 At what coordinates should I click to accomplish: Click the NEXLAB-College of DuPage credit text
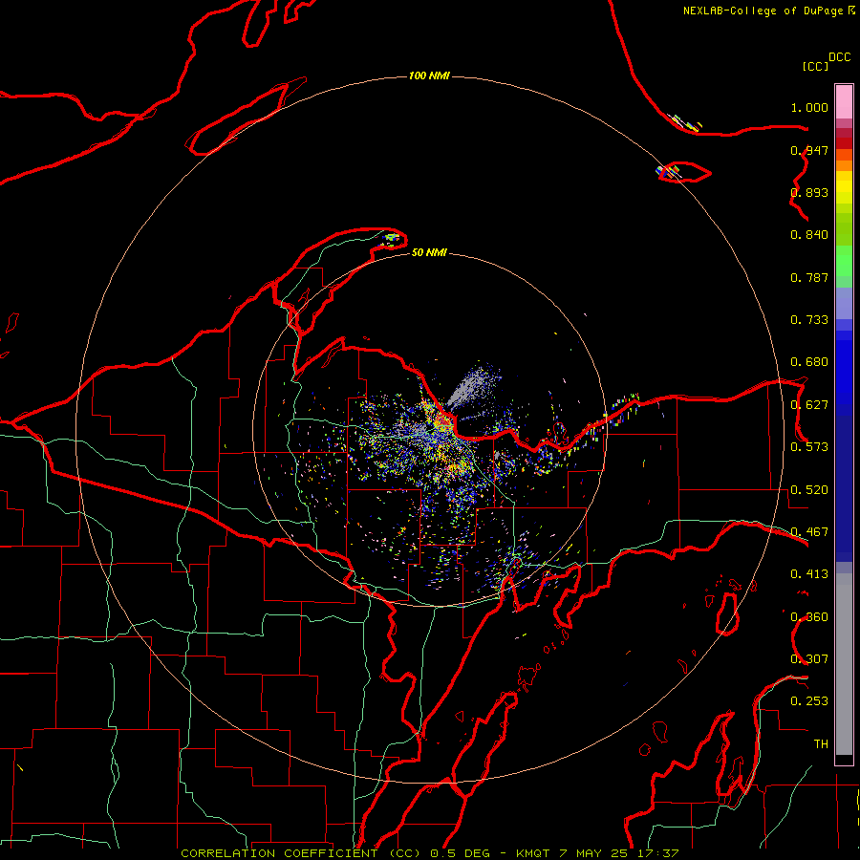769,11
